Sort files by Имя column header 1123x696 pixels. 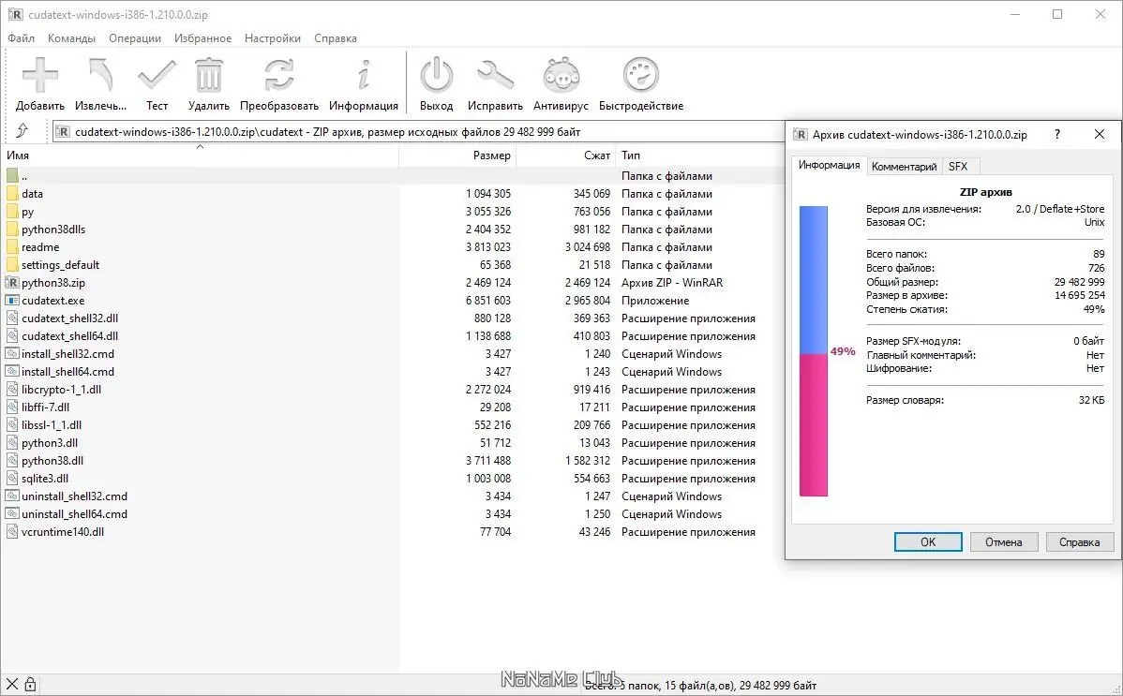200,155
